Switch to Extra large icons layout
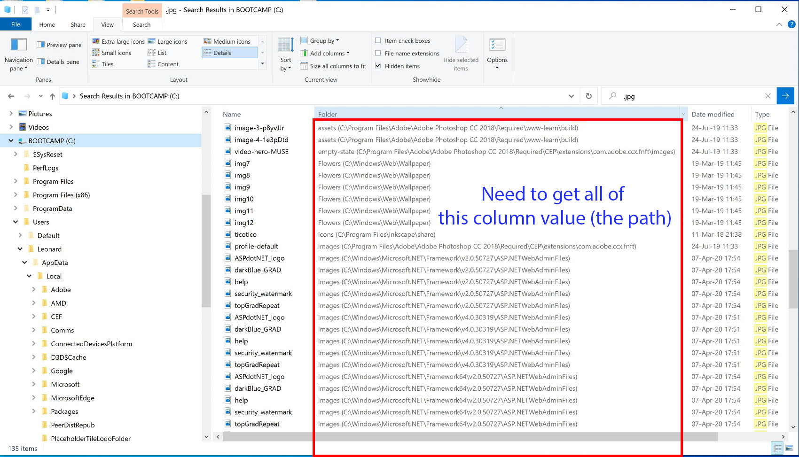 (x=118, y=41)
